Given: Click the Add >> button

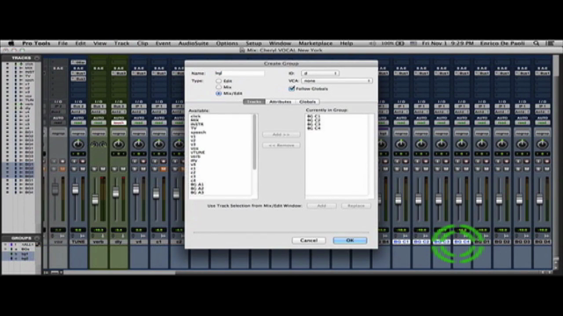Looking at the screenshot, I should pos(281,134).
